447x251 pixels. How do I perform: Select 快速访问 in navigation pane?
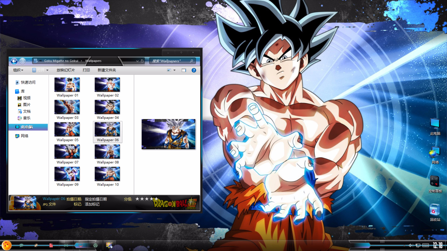[26, 82]
